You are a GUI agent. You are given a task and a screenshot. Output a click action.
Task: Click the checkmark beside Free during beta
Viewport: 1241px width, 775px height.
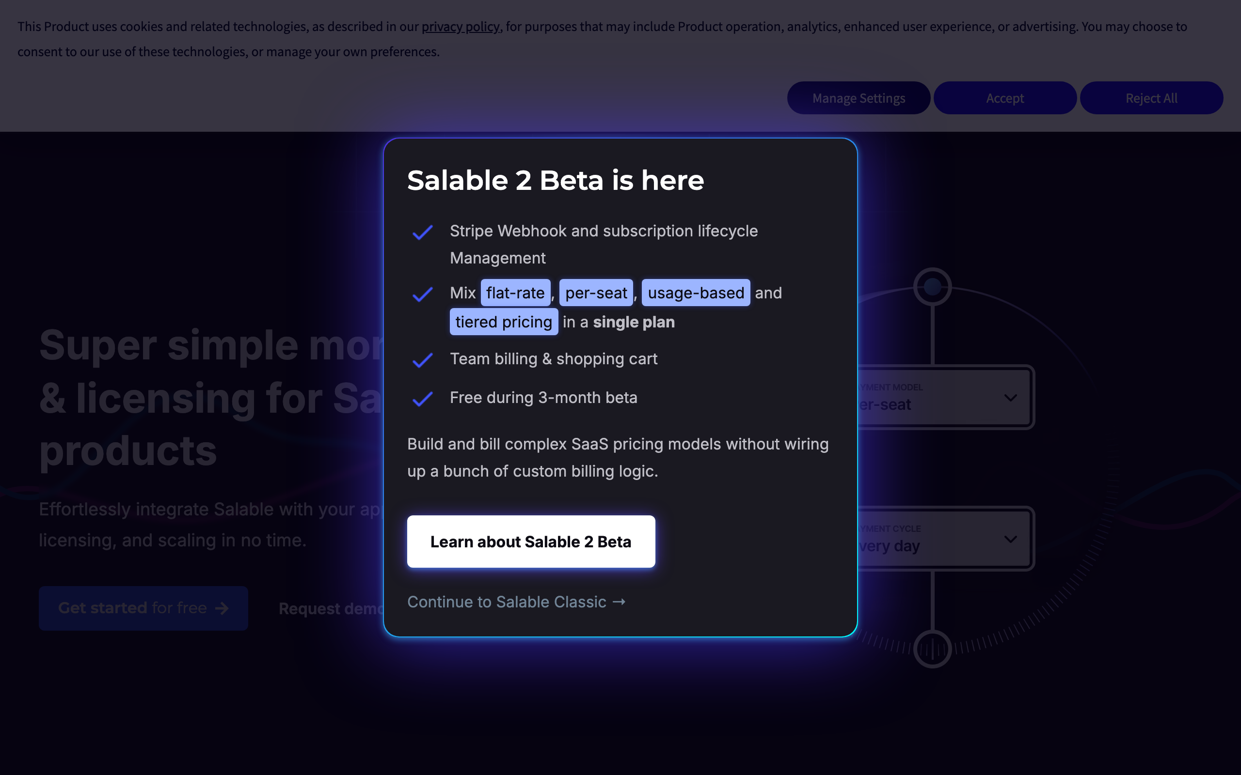[x=422, y=399]
